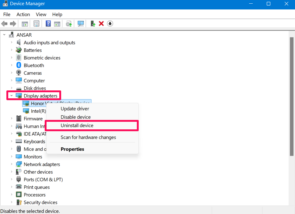Click Scan for hardware changes monitor icon
295x214 pixels.
pos(81,24)
